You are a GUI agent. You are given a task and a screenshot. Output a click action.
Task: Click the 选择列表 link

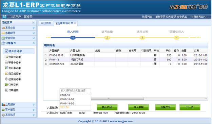147,17
